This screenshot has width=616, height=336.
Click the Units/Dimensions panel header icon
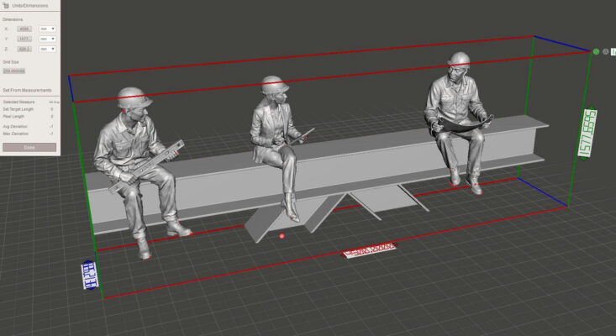pos(6,6)
